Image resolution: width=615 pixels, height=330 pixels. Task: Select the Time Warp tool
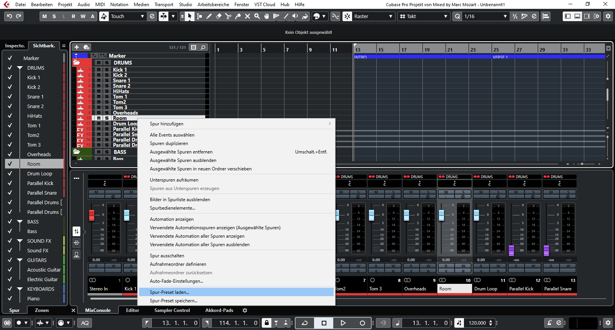(x=276, y=16)
